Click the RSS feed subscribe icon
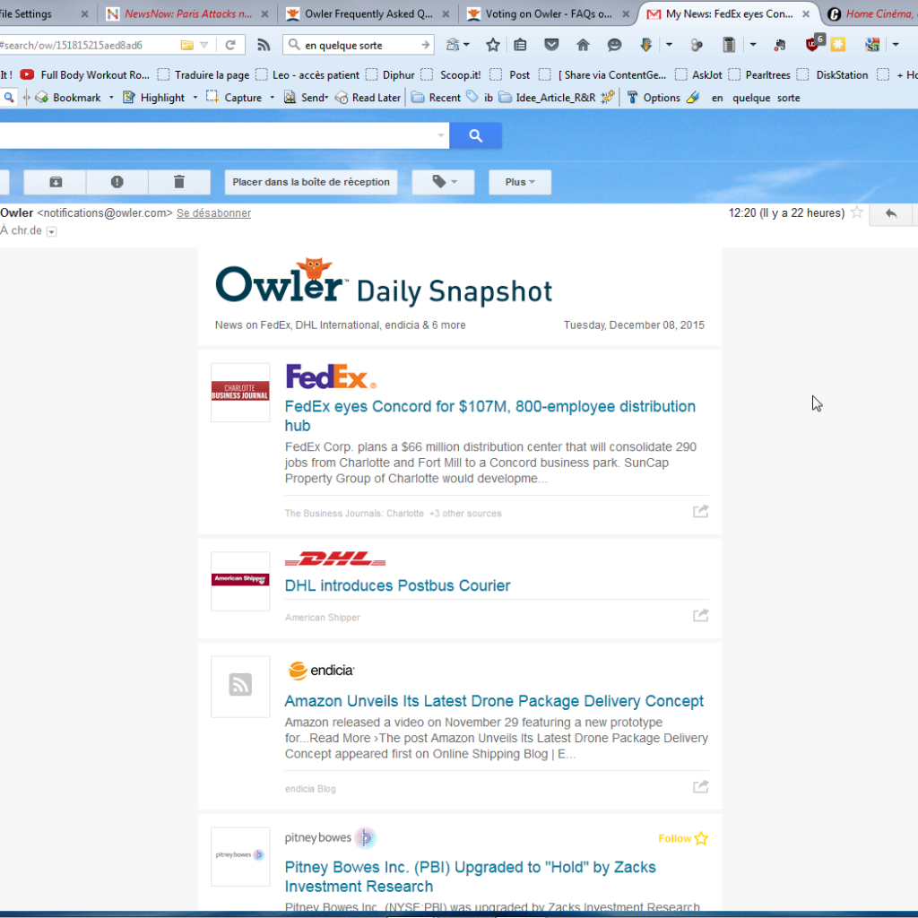918x918 pixels. click(264, 45)
